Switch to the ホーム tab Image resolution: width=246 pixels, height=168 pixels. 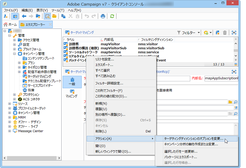click(10, 25)
